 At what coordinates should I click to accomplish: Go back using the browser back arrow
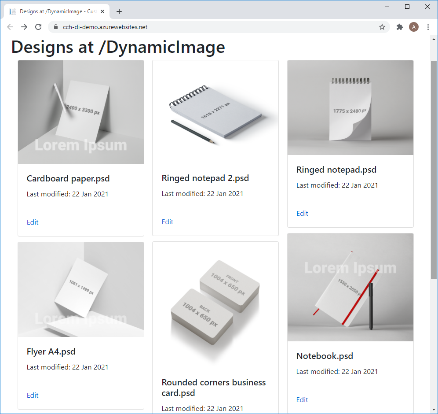pos(10,27)
